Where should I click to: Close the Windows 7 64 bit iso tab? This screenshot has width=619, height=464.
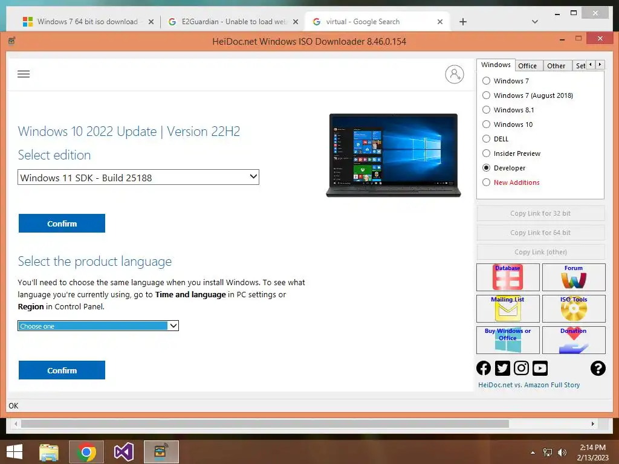point(151,22)
